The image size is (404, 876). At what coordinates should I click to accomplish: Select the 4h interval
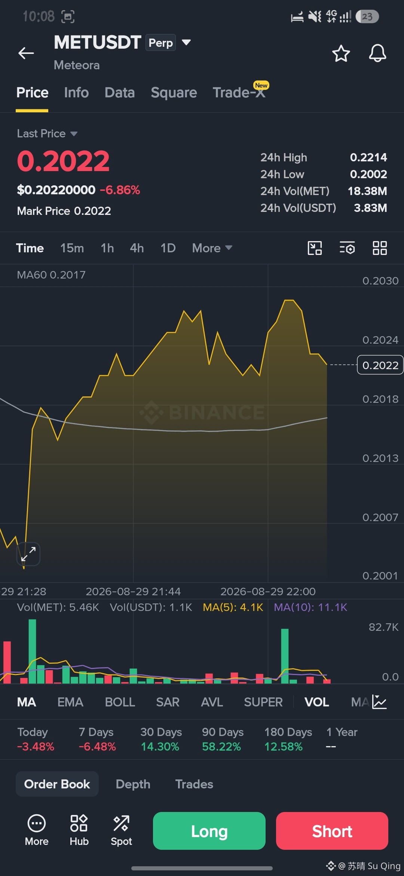click(x=137, y=248)
